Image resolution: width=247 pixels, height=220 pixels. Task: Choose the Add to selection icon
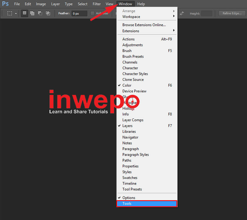click(32, 13)
